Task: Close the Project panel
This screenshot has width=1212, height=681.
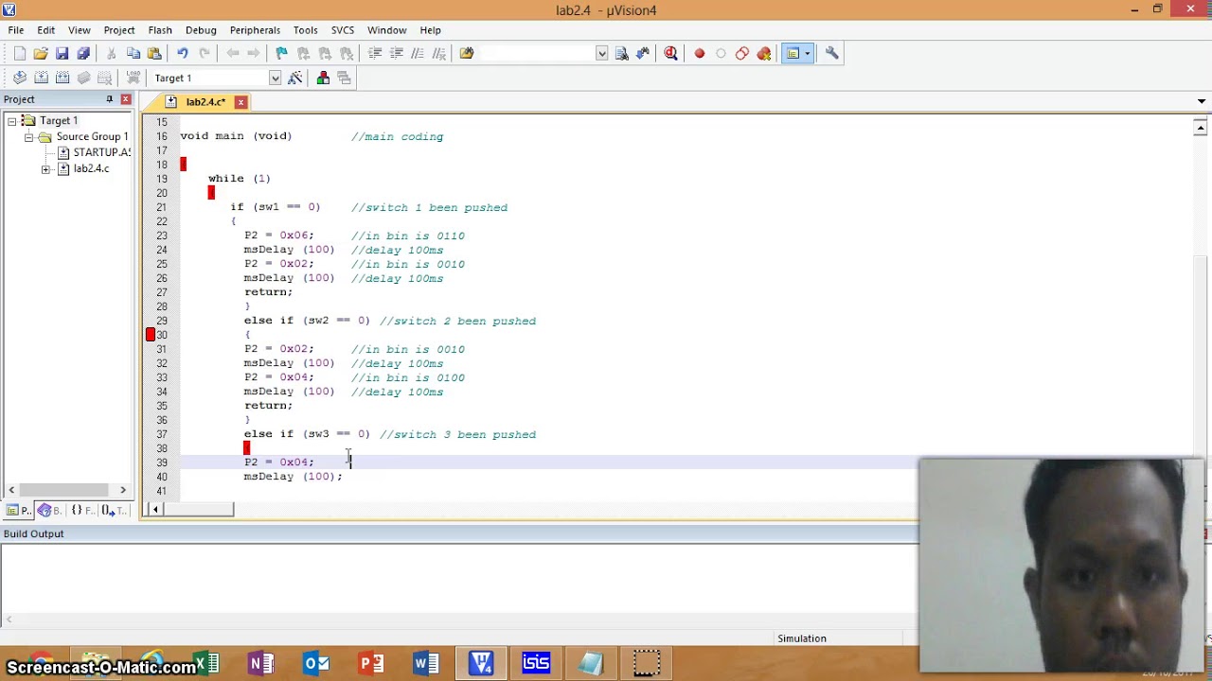Action: click(125, 99)
